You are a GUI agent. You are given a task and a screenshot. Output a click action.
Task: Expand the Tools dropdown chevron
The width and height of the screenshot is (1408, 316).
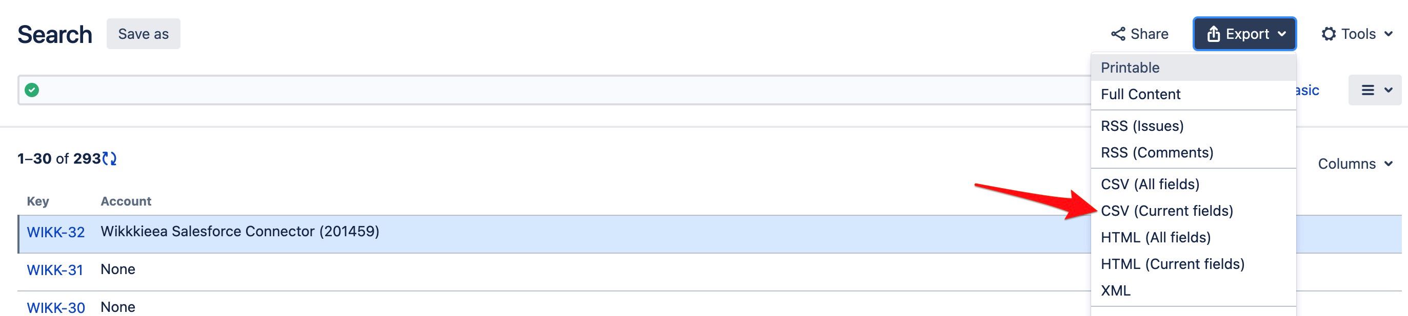(1389, 34)
